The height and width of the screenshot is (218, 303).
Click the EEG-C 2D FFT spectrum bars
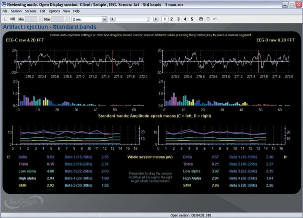pyautogui.click(x=81, y=101)
